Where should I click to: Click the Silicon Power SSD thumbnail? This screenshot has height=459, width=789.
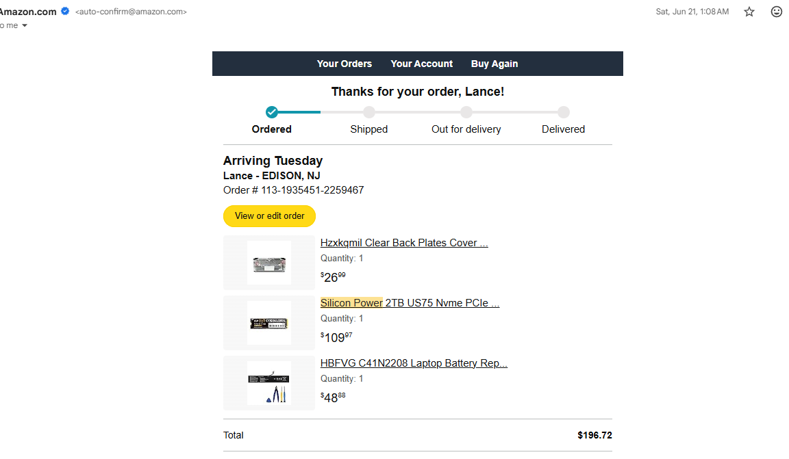(x=269, y=323)
